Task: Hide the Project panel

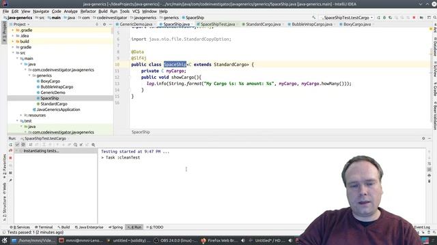Action: pyautogui.click(x=110, y=24)
